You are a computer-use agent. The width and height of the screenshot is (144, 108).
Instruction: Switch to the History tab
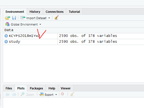pyautogui.click(x=35, y=12)
